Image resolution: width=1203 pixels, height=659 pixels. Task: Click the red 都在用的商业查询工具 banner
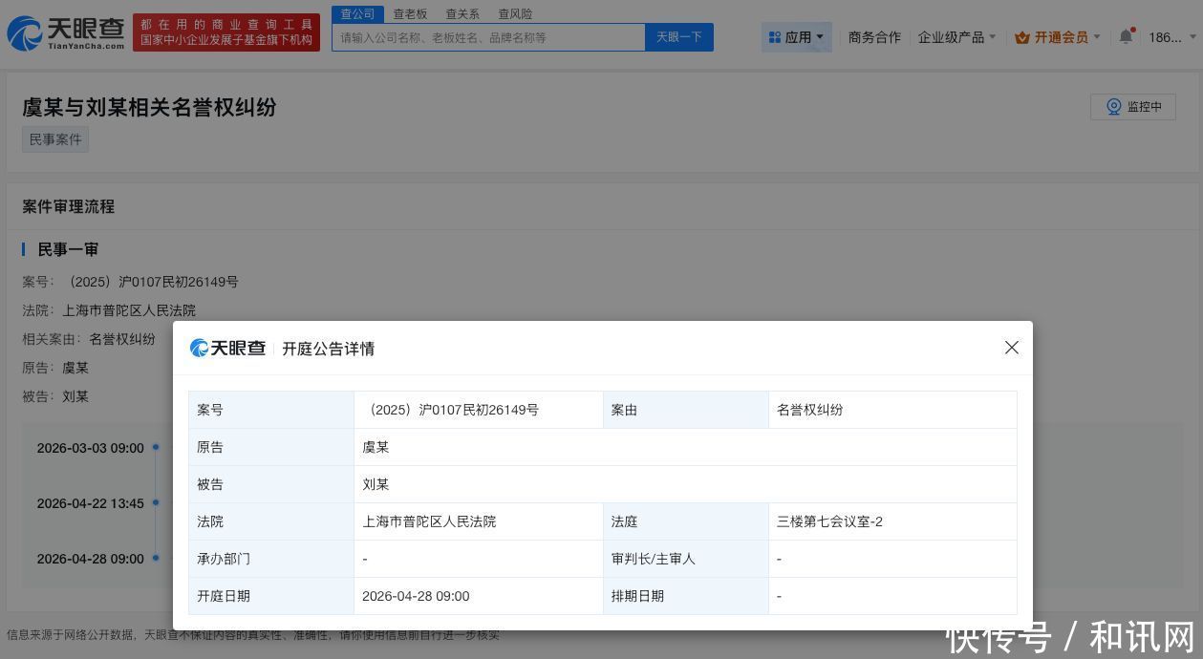coord(226,32)
